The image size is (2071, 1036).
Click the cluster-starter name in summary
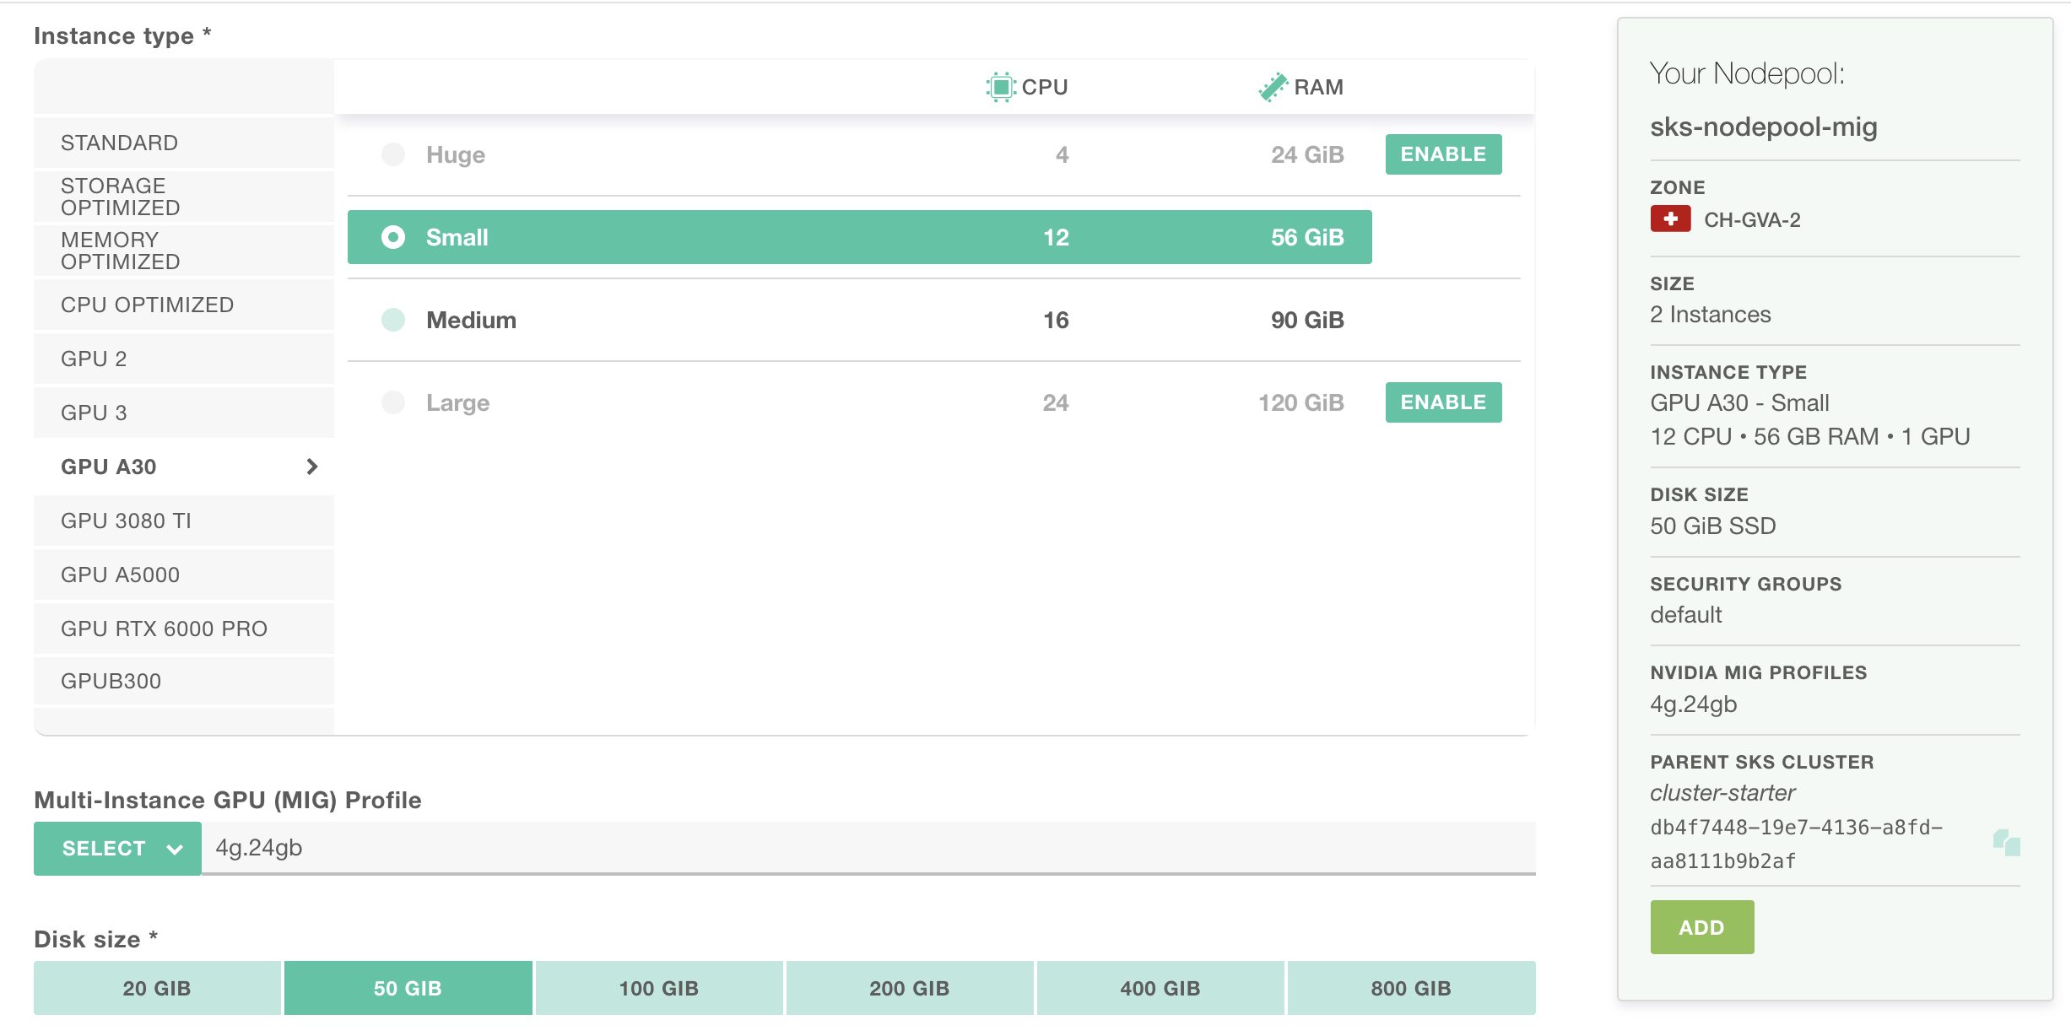coord(1722,793)
